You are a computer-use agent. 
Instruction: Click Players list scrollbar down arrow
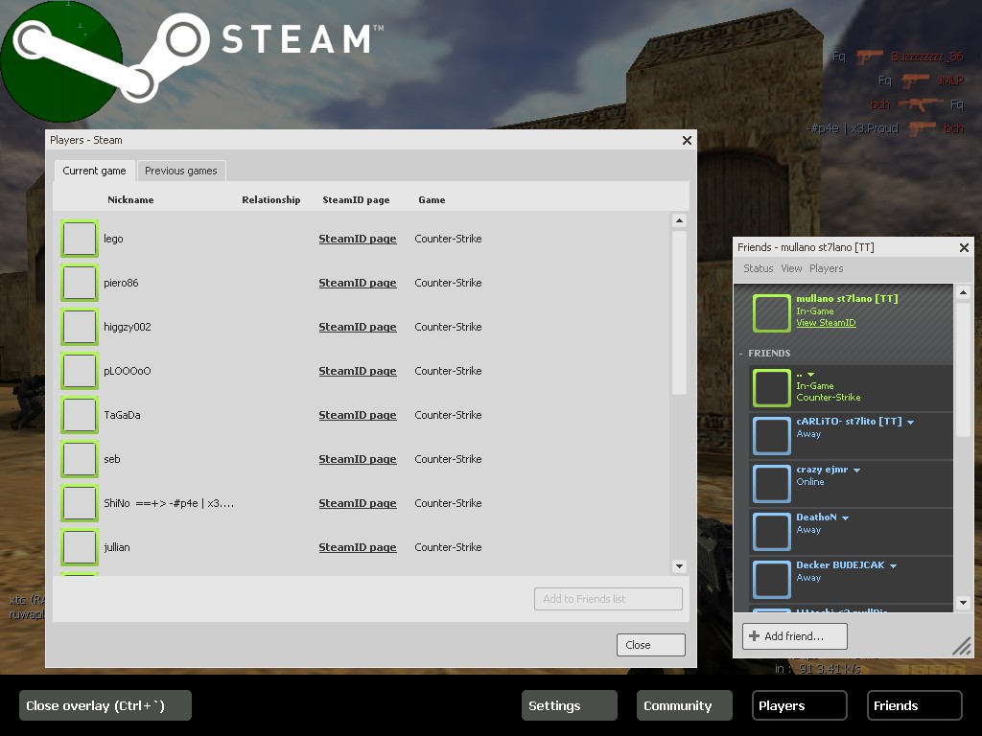[679, 566]
